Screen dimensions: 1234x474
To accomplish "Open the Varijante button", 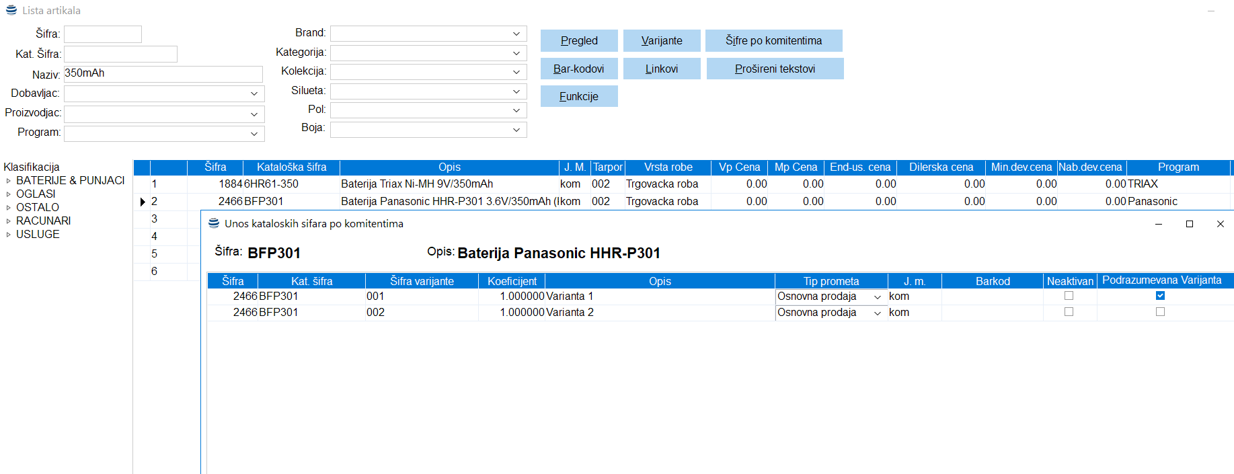I will click(661, 41).
